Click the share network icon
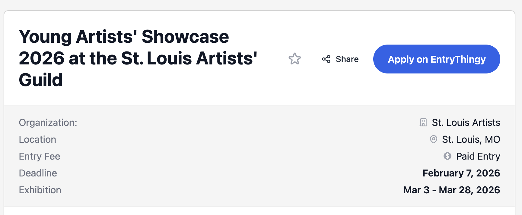The image size is (522, 215). click(326, 59)
